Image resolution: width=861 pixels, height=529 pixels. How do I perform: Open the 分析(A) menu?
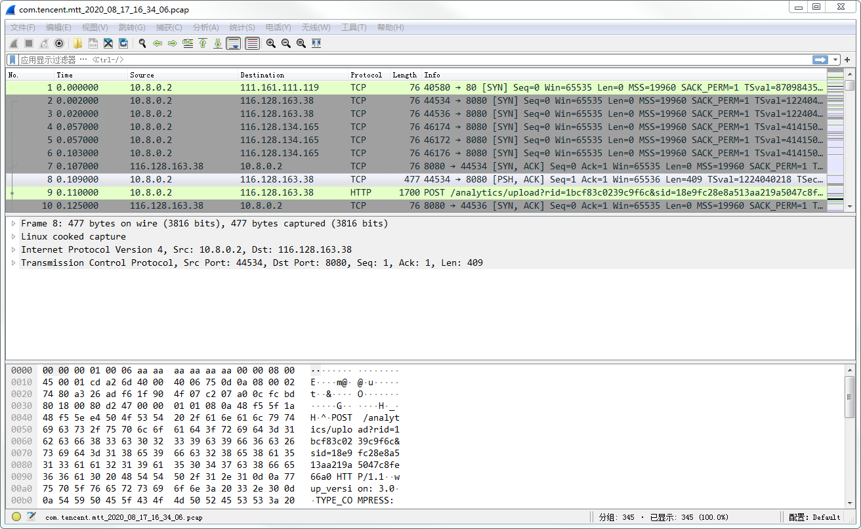(206, 28)
